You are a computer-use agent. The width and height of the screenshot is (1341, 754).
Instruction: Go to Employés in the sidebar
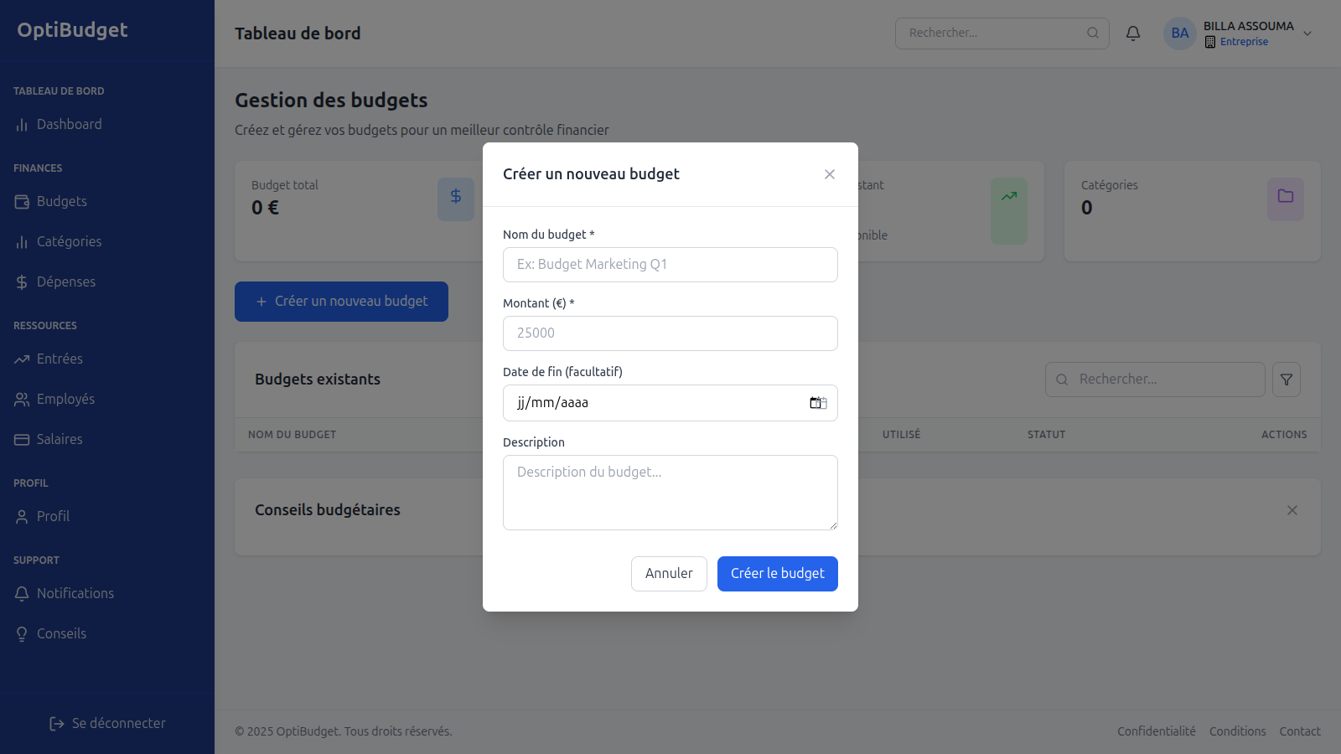tap(65, 399)
